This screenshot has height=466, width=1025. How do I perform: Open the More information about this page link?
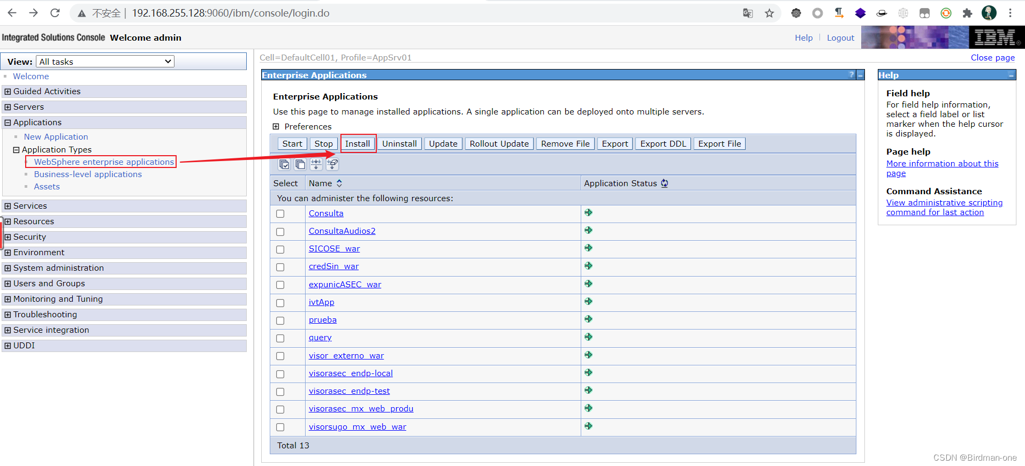pyautogui.click(x=942, y=169)
